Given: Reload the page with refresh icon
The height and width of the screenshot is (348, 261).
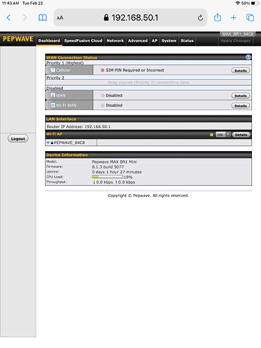Looking at the screenshot, I should [200, 17].
